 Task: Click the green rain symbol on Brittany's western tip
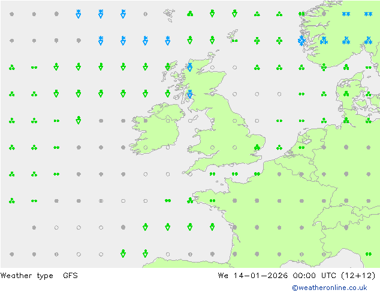click(190, 200)
